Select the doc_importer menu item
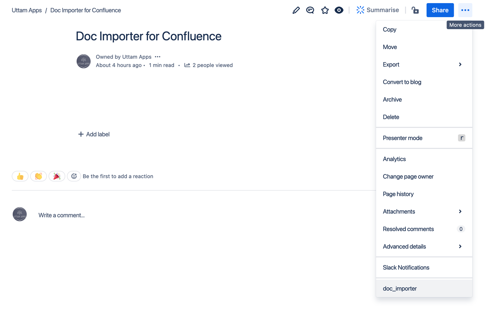485x309 pixels. pyautogui.click(x=424, y=288)
